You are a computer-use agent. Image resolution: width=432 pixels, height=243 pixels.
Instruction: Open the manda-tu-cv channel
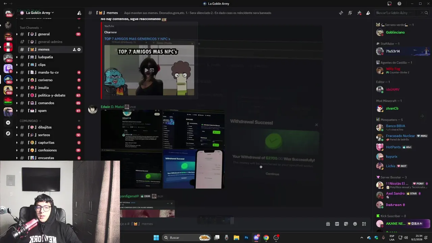(x=50, y=73)
